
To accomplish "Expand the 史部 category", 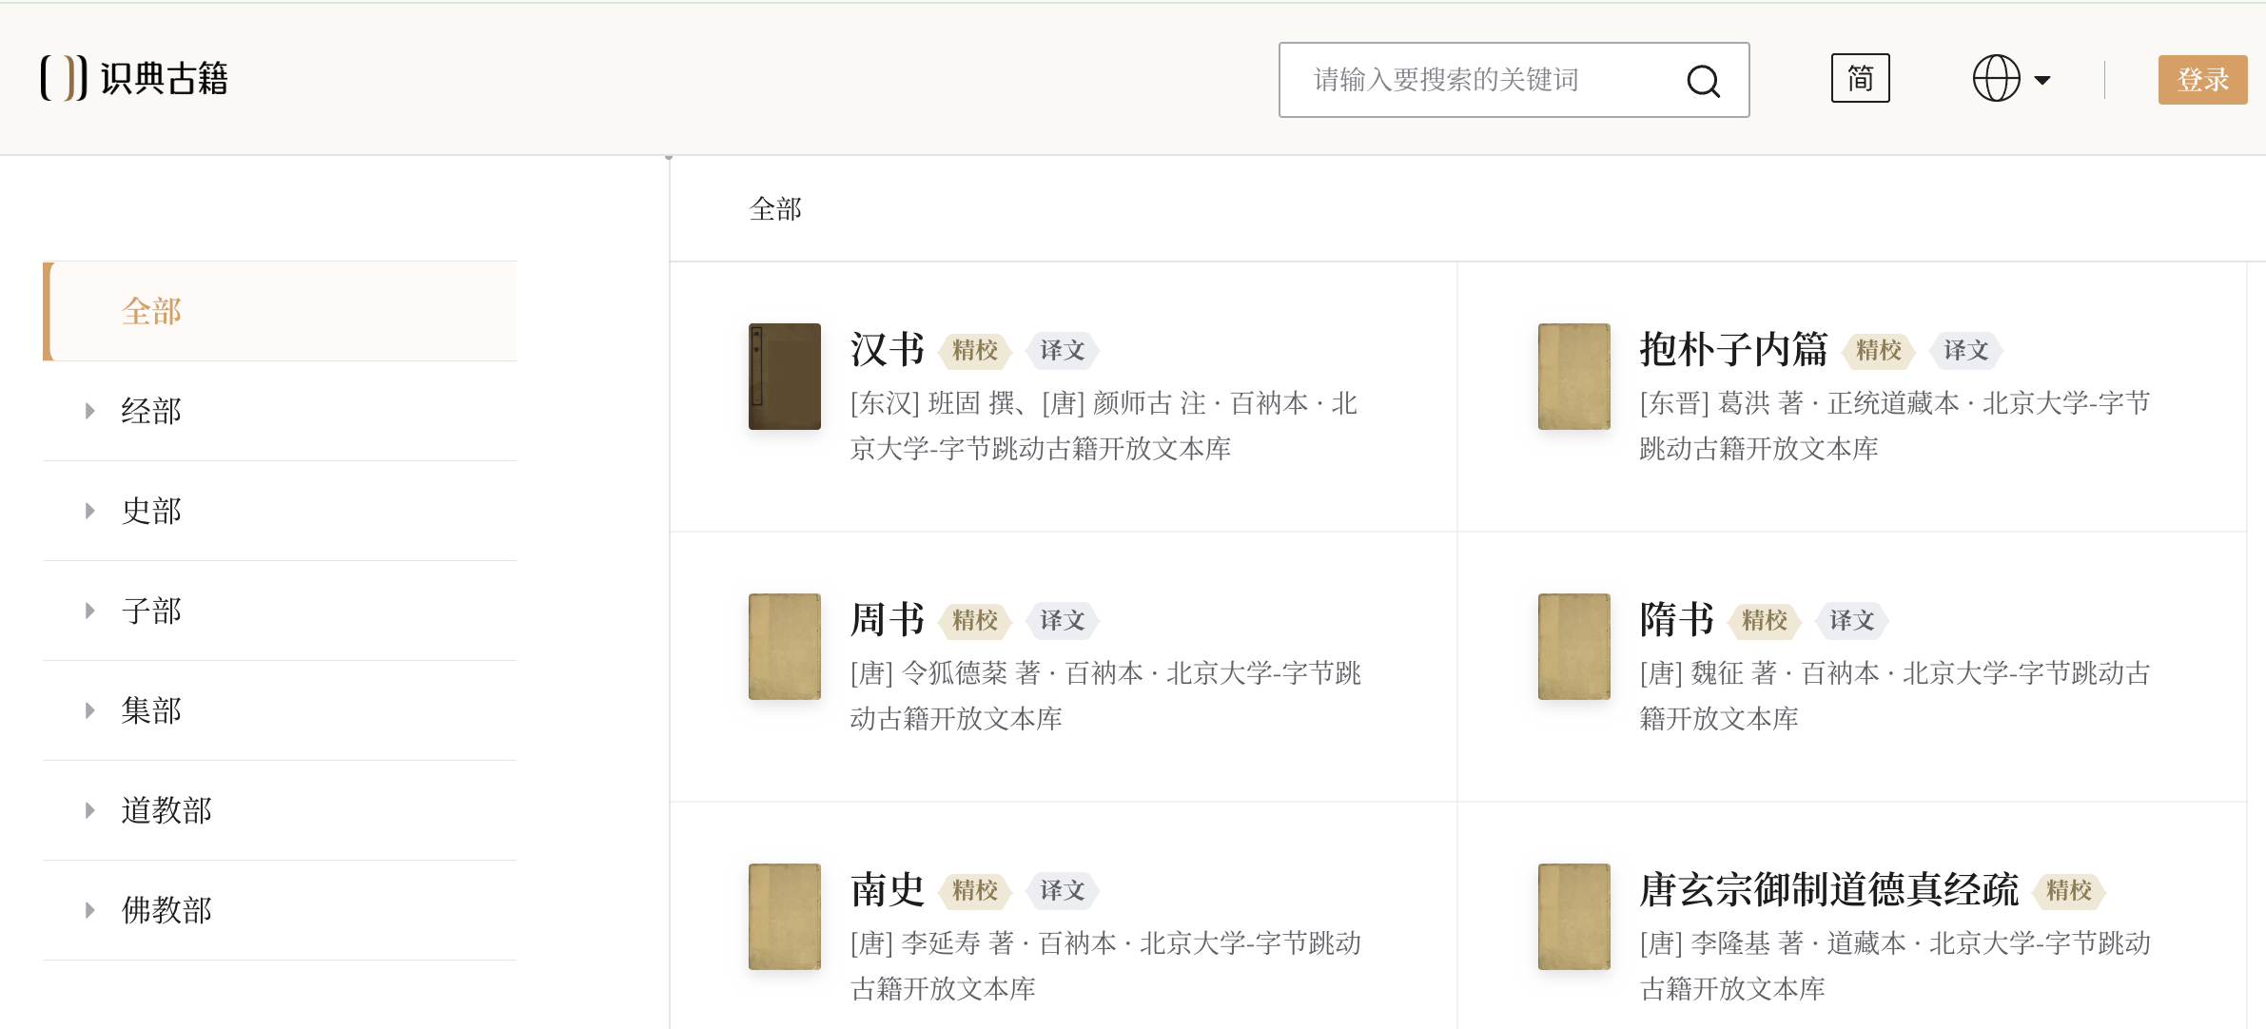I will pos(90,511).
